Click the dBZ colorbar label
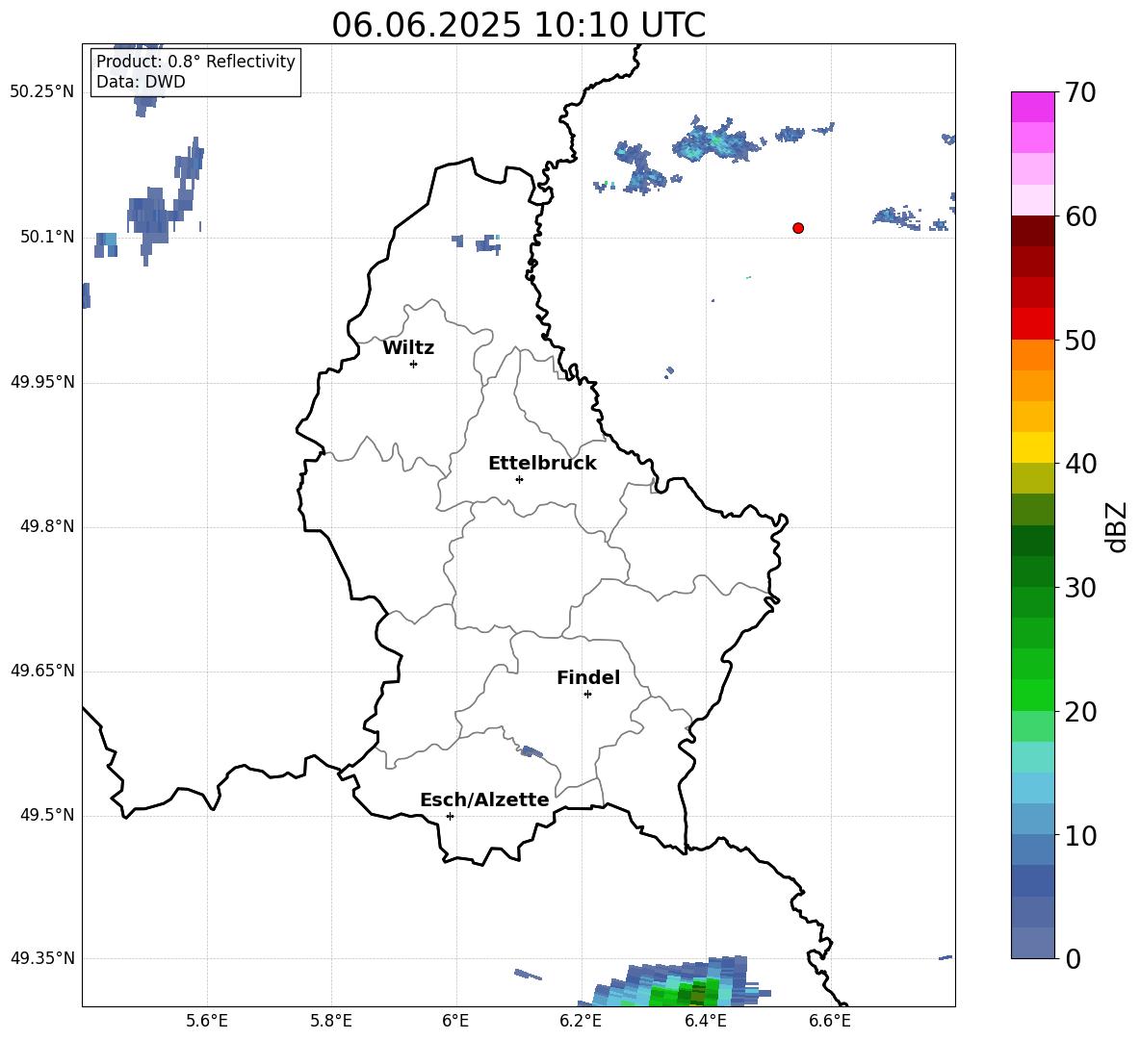The image size is (1140, 1040). click(1116, 526)
